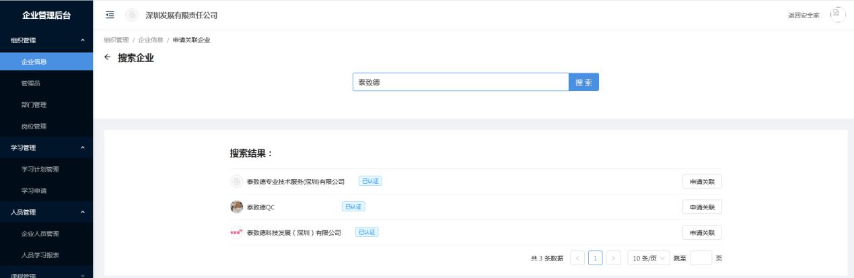Go to the next results page
The height and width of the screenshot is (278, 854).
coord(613,258)
